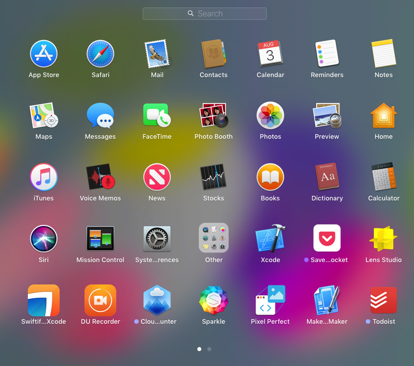414x366 pixels.
Task: Open the Calendar app
Action: tap(270, 54)
